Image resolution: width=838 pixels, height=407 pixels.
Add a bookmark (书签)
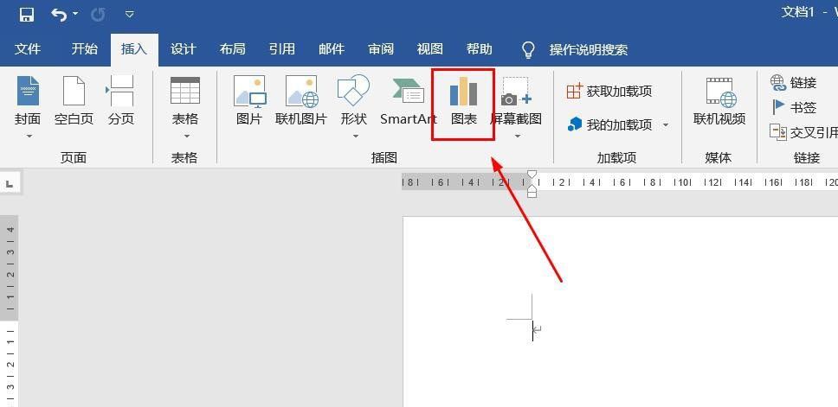[x=794, y=107]
